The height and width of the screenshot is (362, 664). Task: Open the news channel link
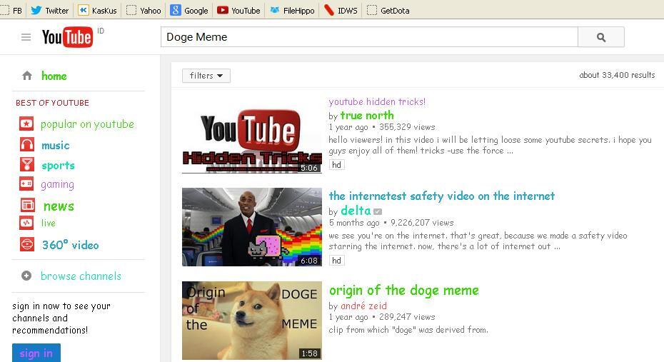point(59,206)
